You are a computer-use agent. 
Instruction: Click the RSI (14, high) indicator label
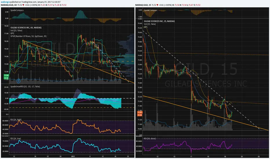(16, 119)
